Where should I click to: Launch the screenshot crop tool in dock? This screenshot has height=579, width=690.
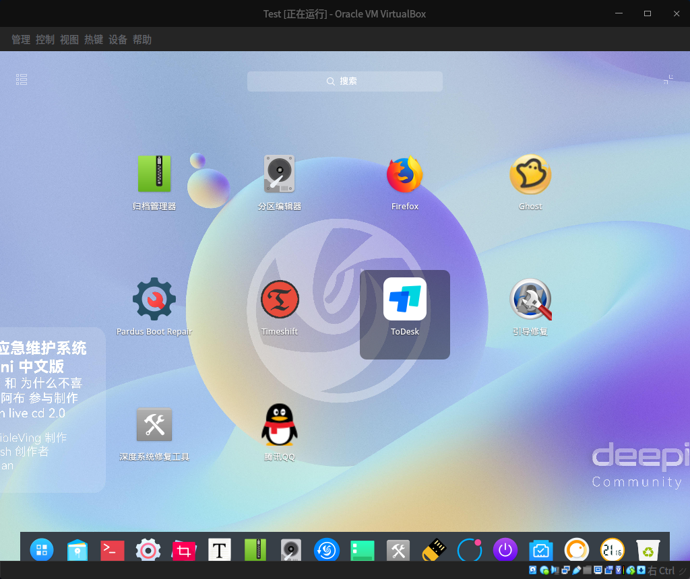click(184, 550)
